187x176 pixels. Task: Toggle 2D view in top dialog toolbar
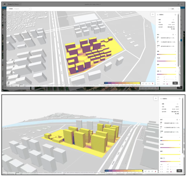[149, 84]
